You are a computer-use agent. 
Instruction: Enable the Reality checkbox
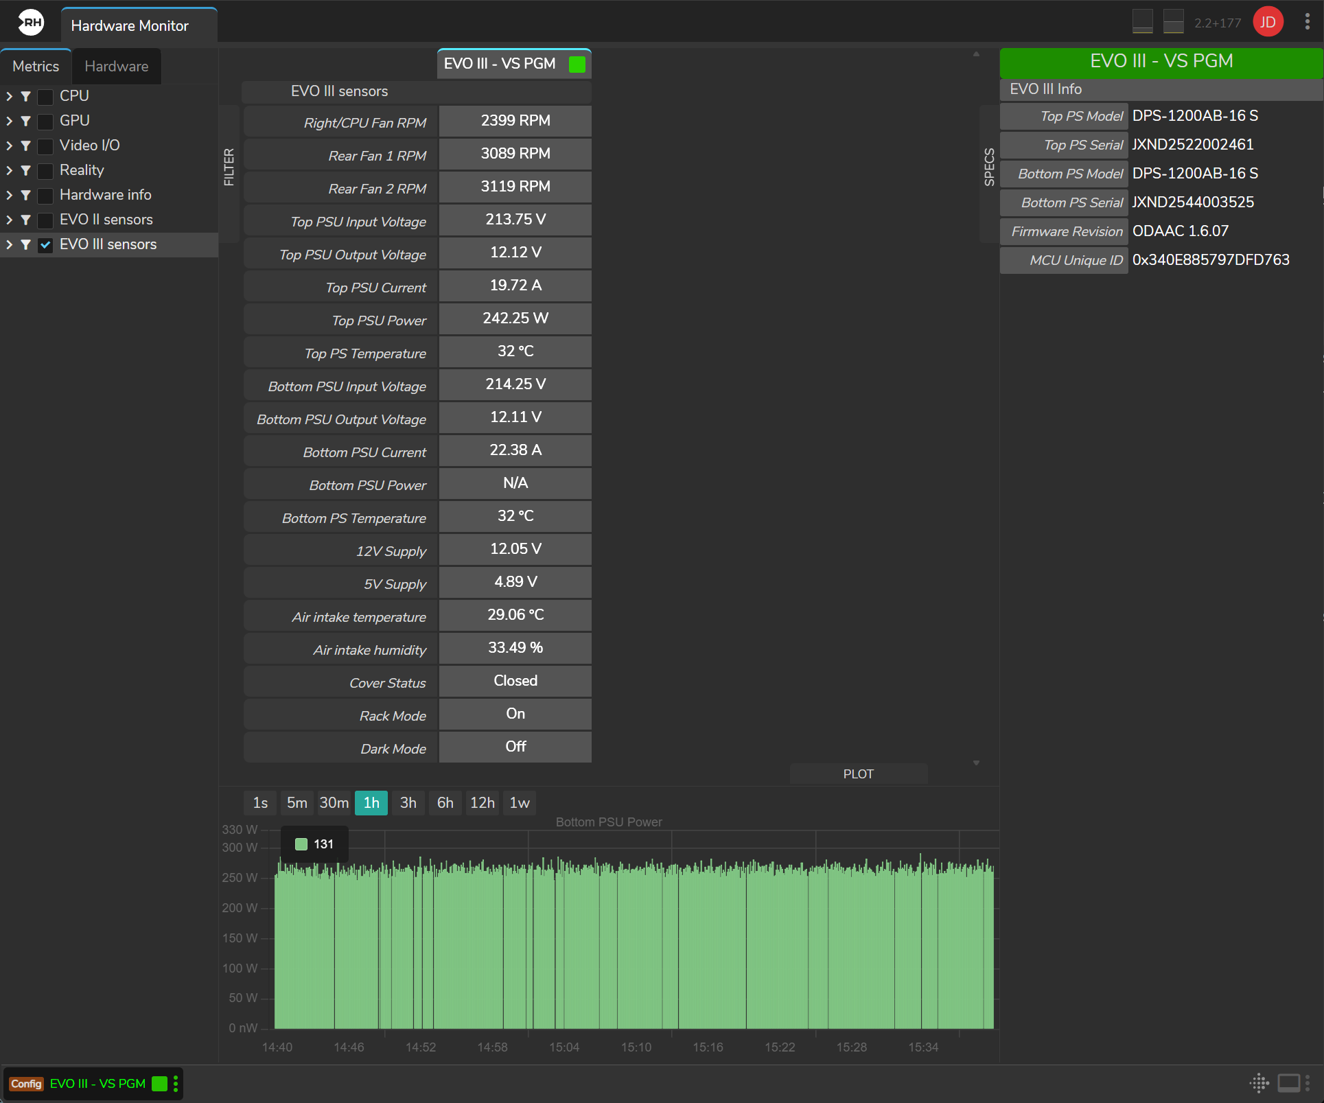click(45, 171)
